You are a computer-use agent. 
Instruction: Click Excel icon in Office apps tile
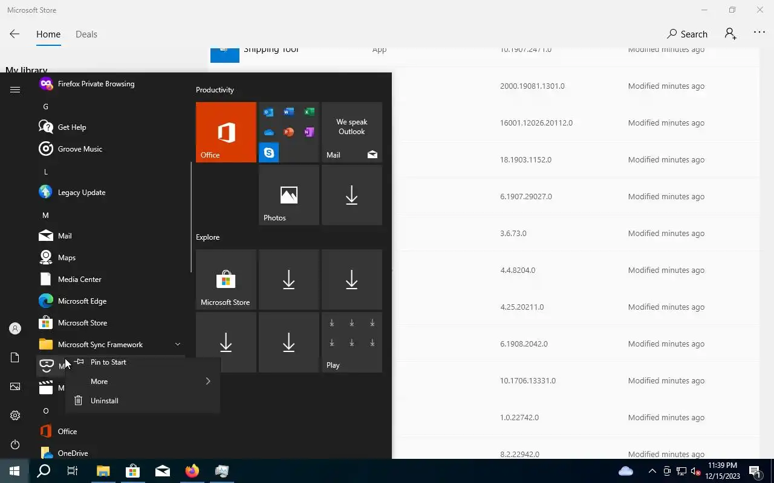[309, 112]
